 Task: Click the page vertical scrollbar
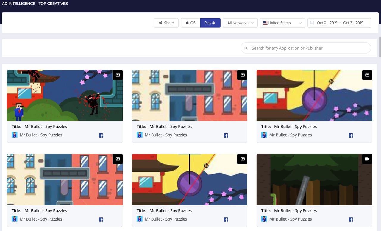tap(380, 47)
